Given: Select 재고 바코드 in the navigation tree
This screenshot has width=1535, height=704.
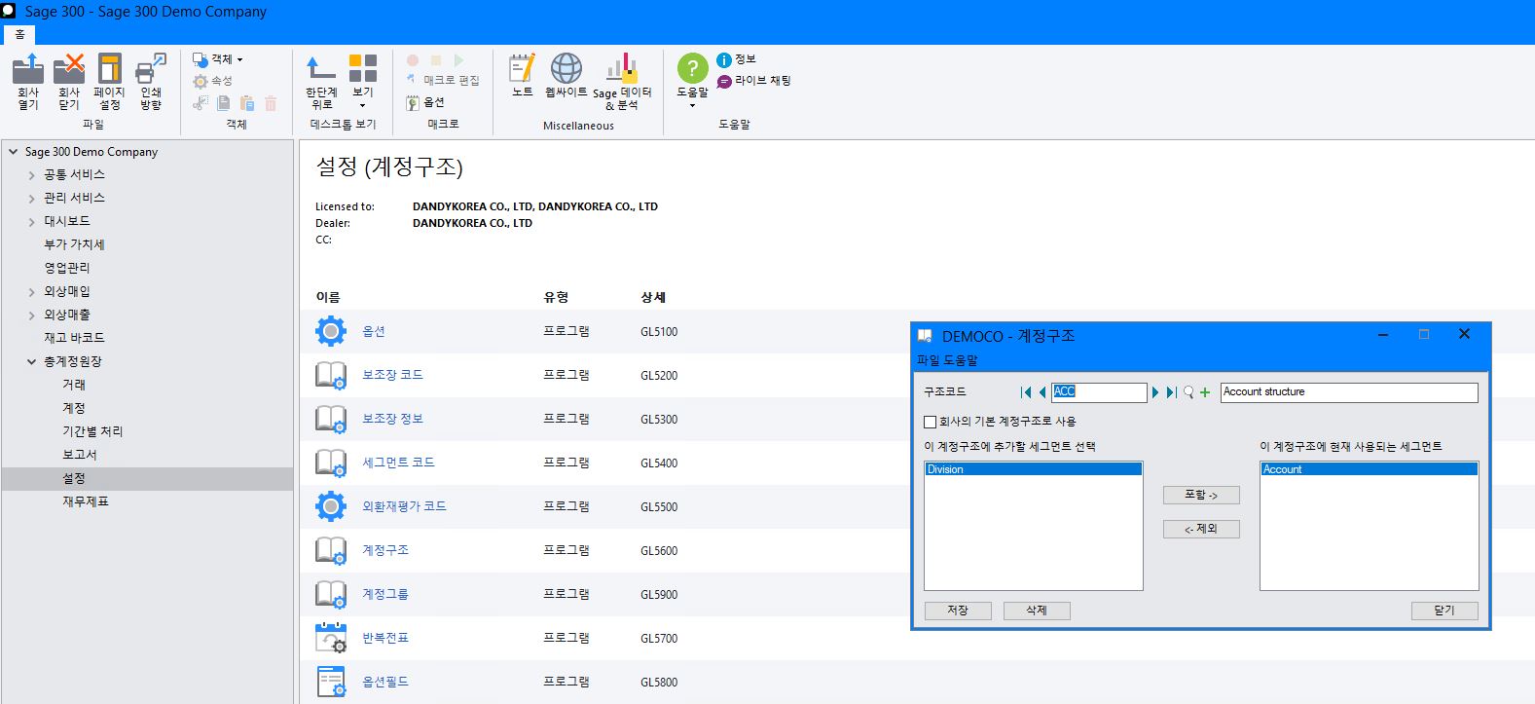Looking at the screenshot, I should [x=74, y=338].
